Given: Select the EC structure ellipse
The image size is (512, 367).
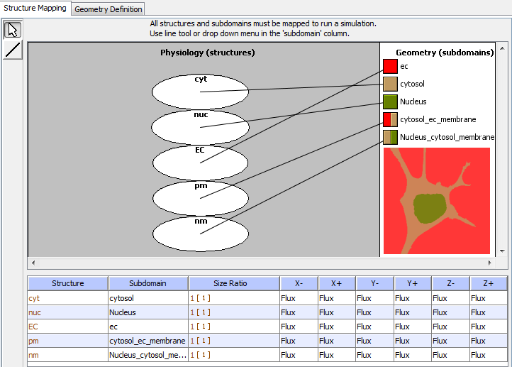Looking at the screenshot, I should coord(200,163).
